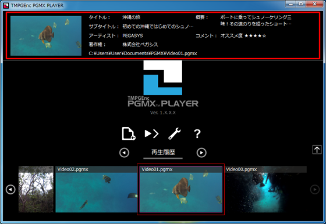Click the forest trees thumbnail
The image size is (326, 224).
click(36, 189)
